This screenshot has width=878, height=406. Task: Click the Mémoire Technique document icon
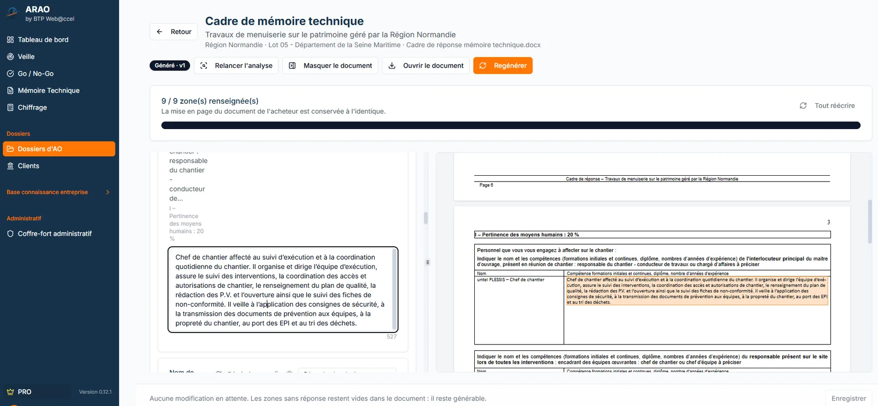coord(10,90)
